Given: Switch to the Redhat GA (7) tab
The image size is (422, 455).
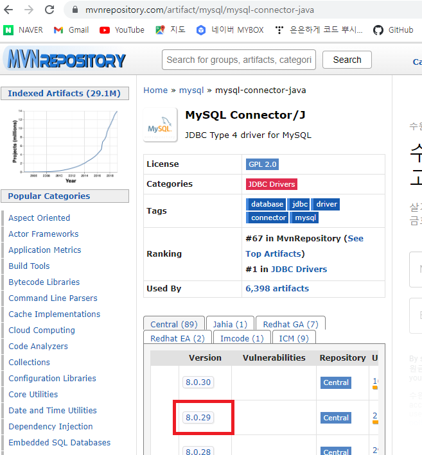Looking at the screenshot, I should tap(290, 324).
